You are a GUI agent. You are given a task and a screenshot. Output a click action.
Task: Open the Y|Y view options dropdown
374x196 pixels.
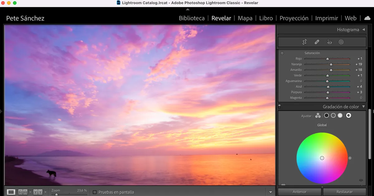pos(45,192)
